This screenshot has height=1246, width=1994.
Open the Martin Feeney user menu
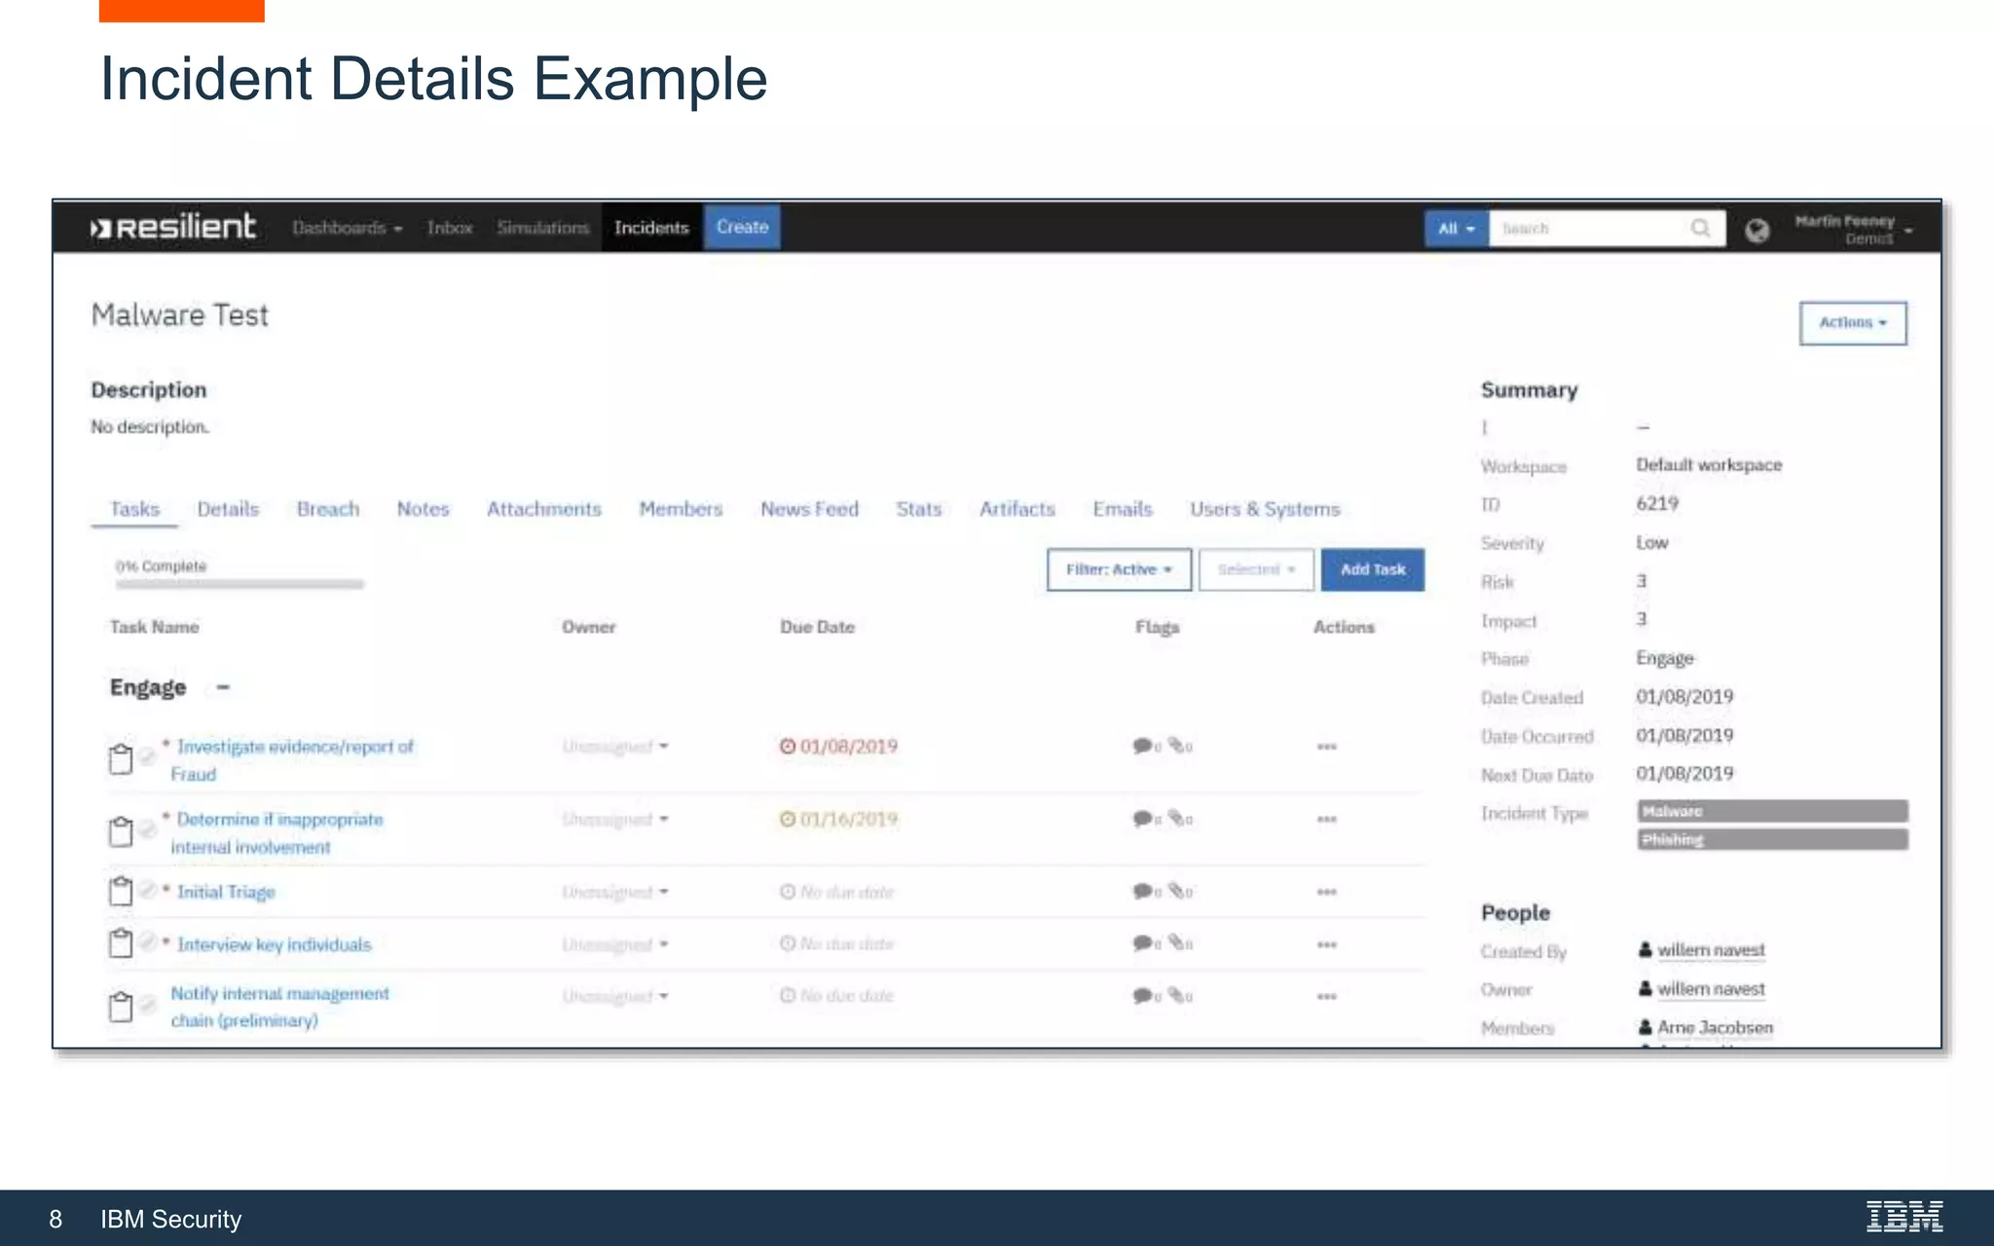click(x=1853, y=230)
